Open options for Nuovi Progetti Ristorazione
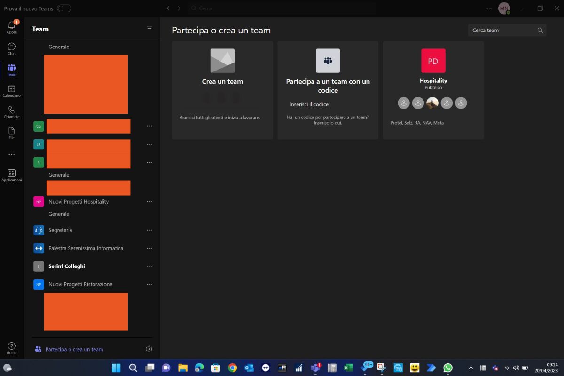The image size is (564, 376). pos(149,284)
